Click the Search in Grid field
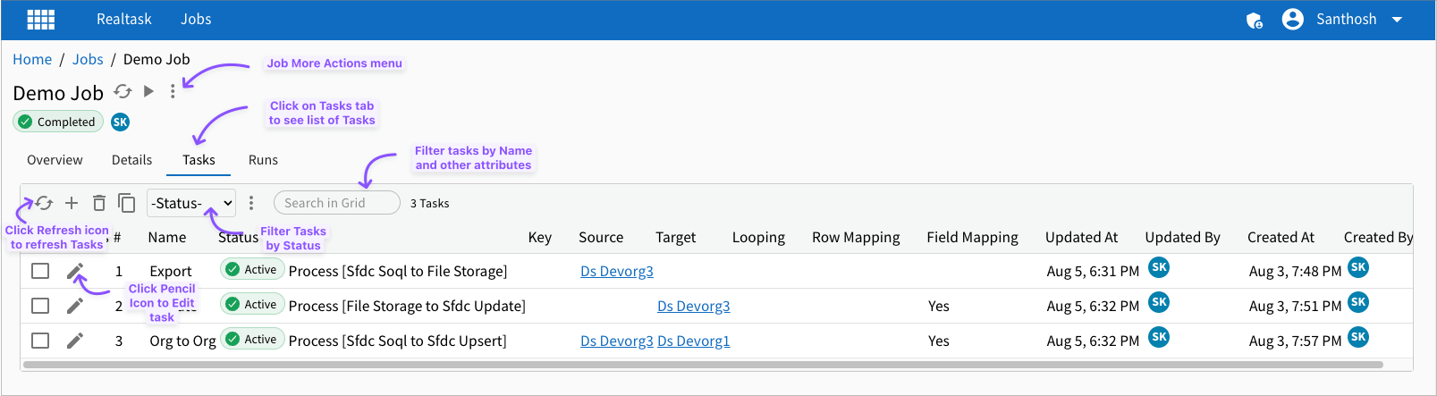Screen dimensions: 1437x396 [x=336, y=203]
